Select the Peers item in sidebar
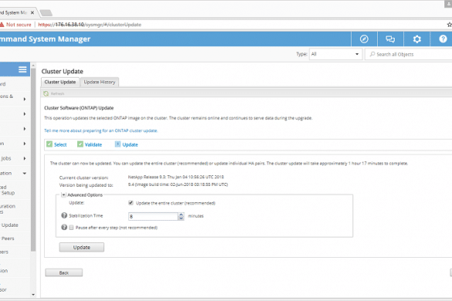 tap(8, 238)
